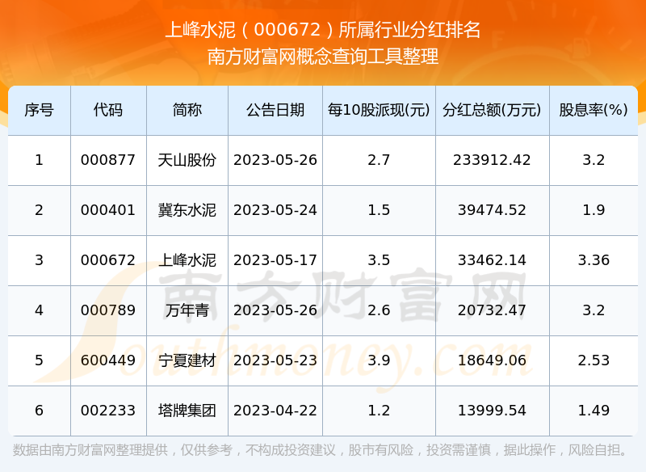The image size is (646, 472).
Task: Click total dividend 18649.06
Action: coord(492,360)
